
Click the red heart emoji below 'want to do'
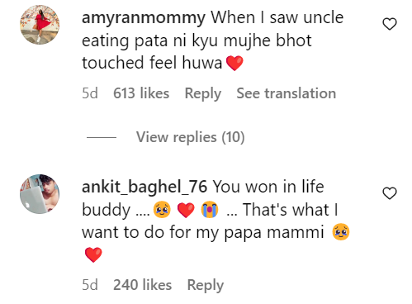93,254
